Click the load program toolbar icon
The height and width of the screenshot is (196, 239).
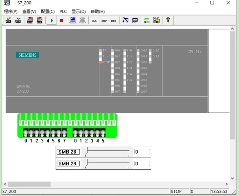click(8, 20)
